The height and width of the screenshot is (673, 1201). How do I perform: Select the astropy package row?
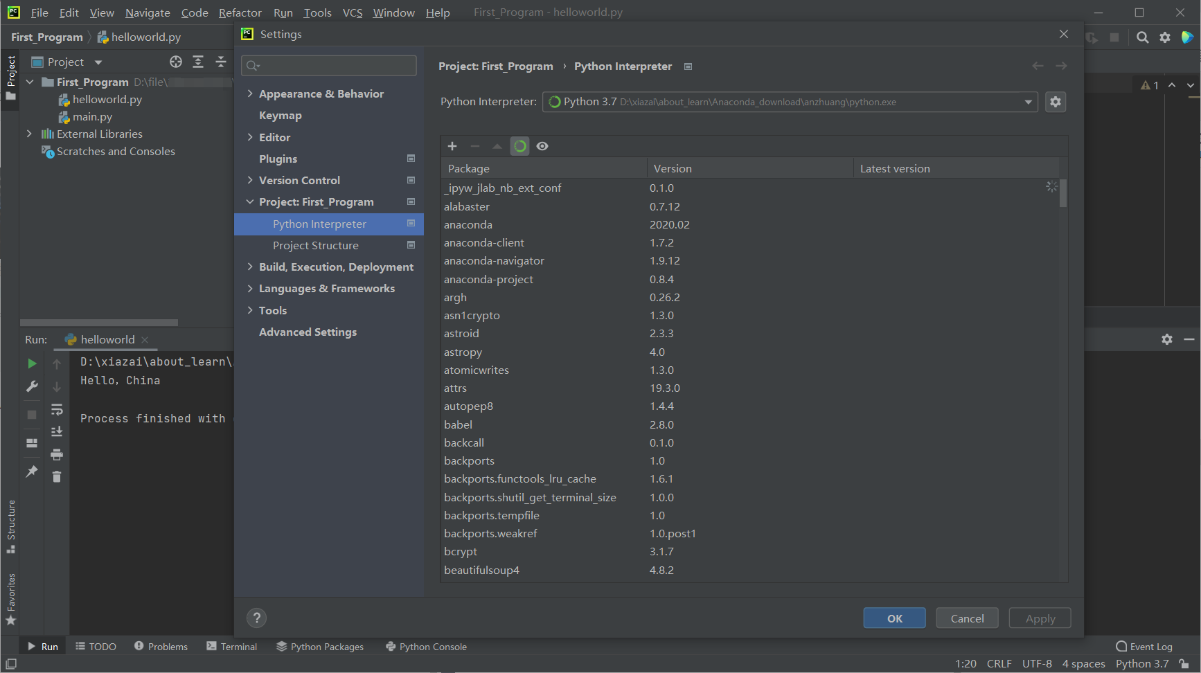pos(750,352)
